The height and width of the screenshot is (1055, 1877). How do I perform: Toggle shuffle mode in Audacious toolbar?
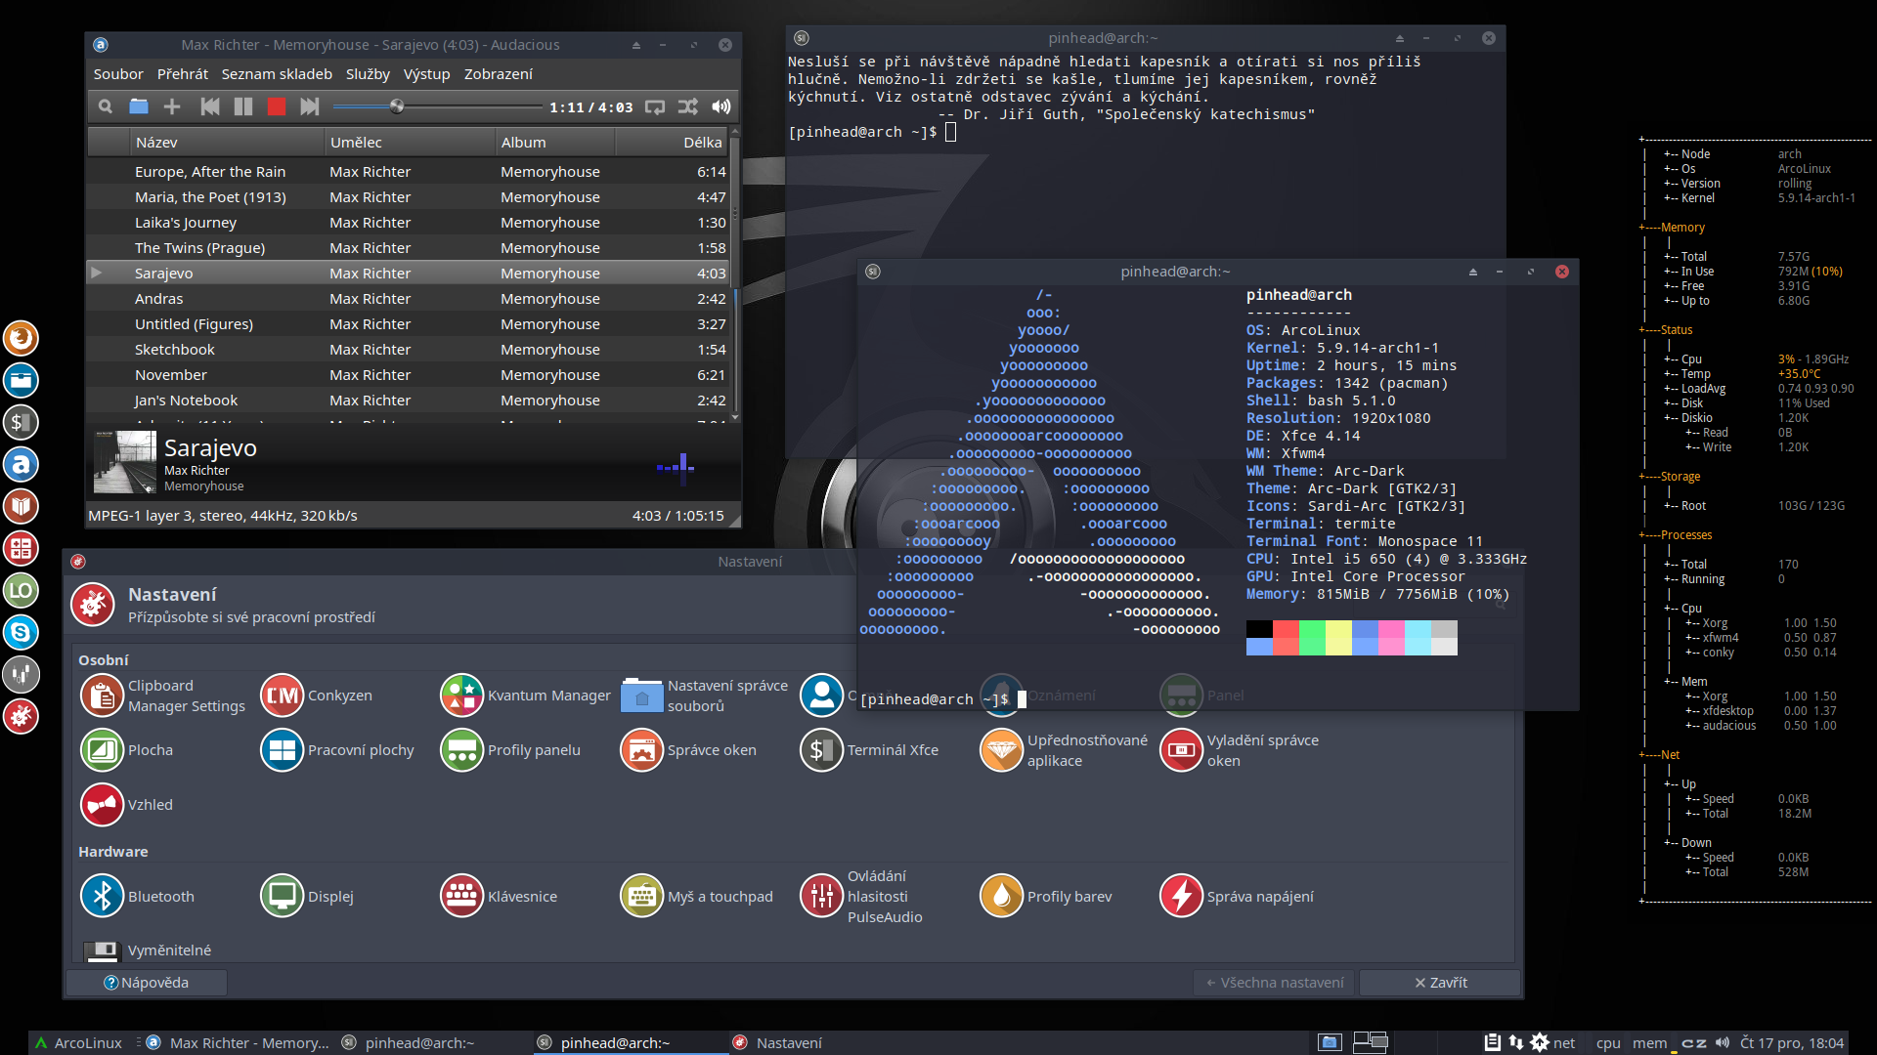click(x=688, y=106)
